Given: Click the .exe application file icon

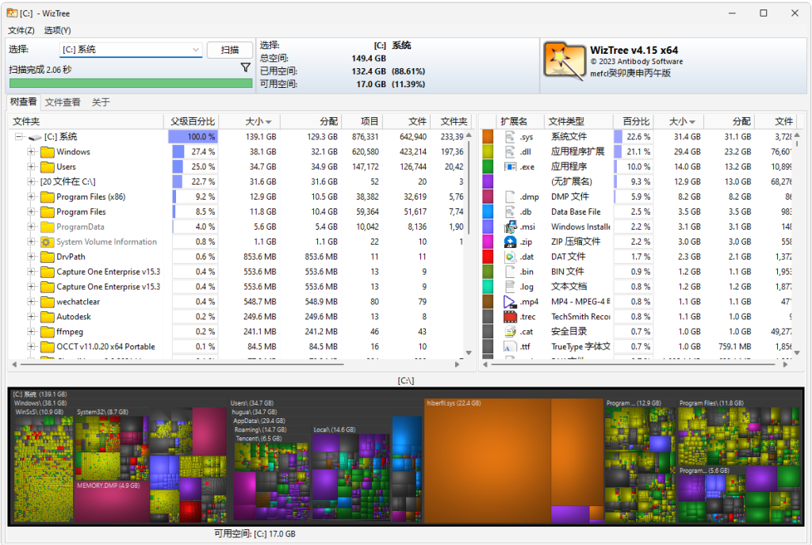Looking at the screenshot, I should coord(510,166).
